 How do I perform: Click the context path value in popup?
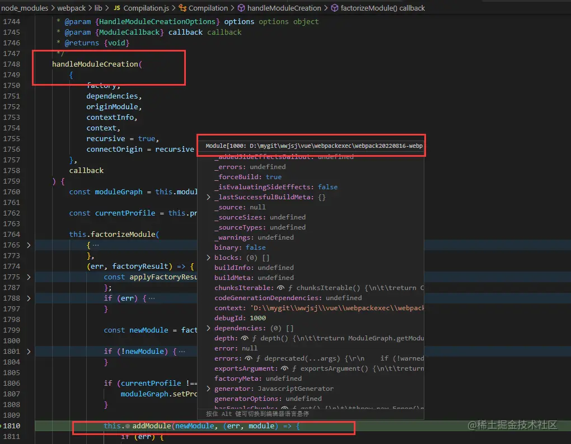(337, 308)
